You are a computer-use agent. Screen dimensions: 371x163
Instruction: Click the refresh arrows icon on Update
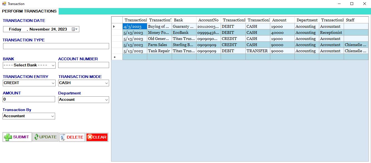(x=36, y=137)
